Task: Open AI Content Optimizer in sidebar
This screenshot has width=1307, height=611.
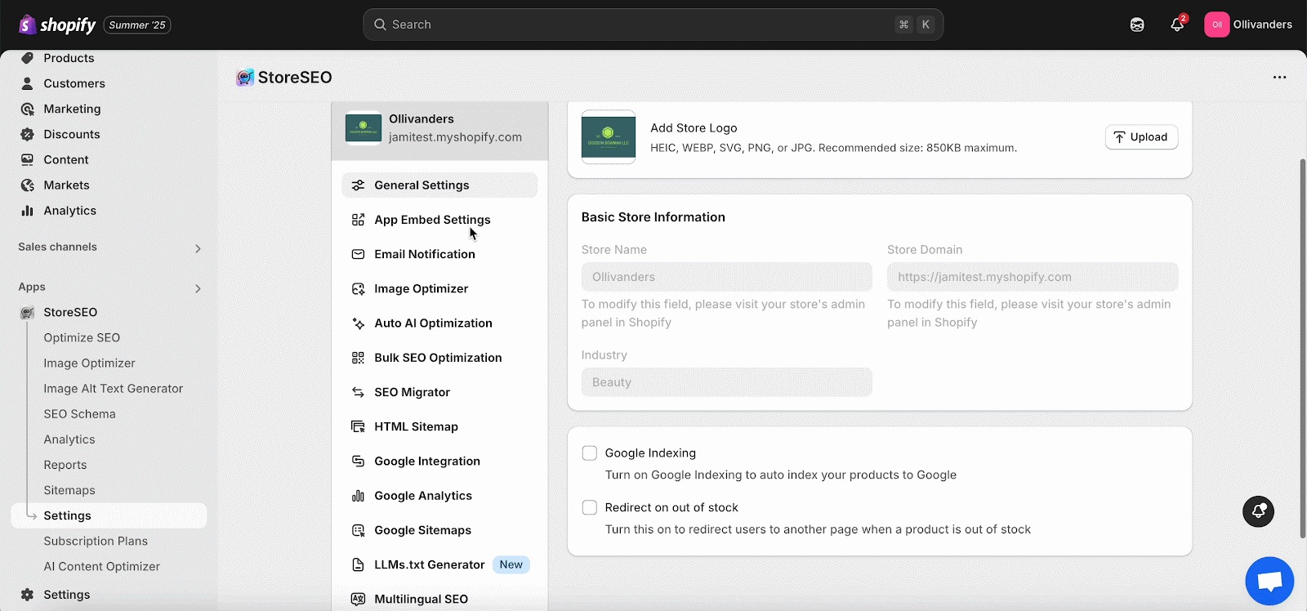Action: 101,566
